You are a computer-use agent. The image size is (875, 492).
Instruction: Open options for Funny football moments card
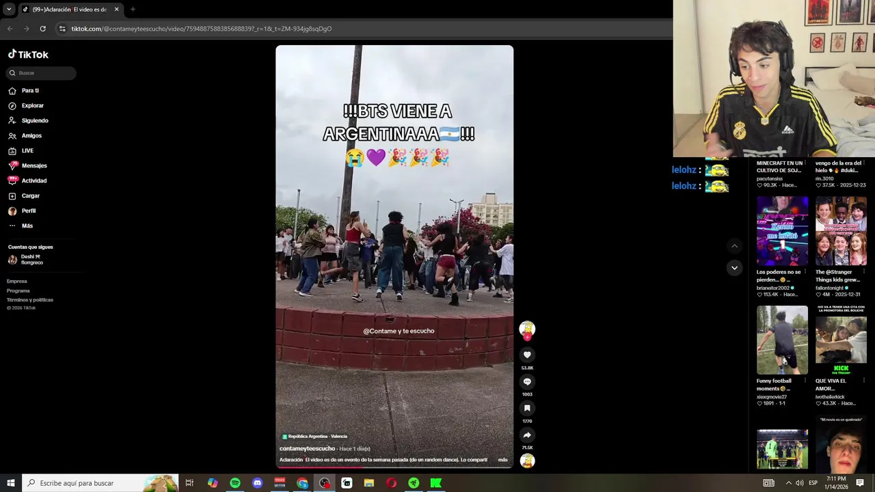pyautogui.click(x=805, y=381)
